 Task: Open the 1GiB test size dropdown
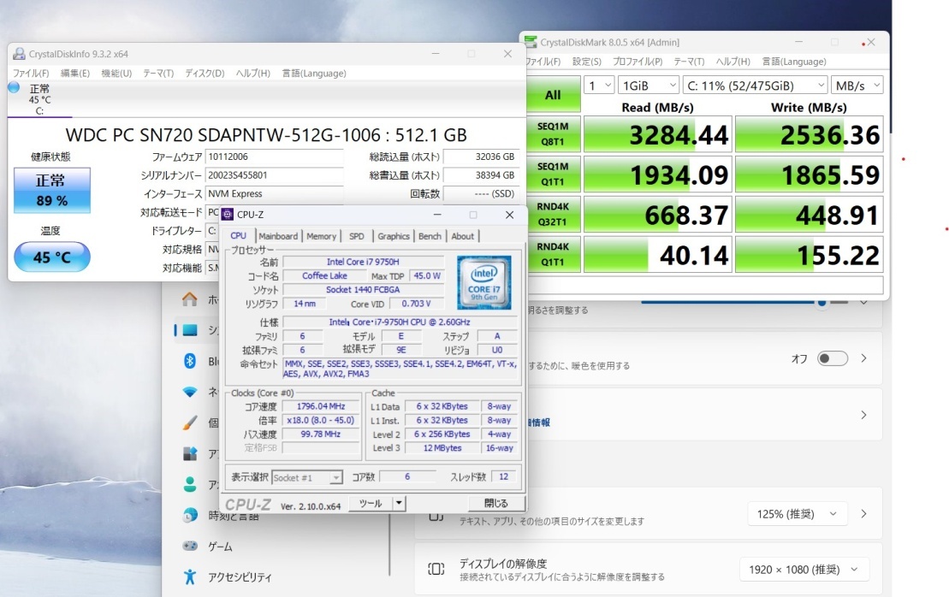pos(649,86)
